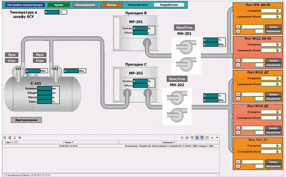Click down stepper in Пост №12 panel
The height and width of the screenshot is (177, 286).
[238, 65]
